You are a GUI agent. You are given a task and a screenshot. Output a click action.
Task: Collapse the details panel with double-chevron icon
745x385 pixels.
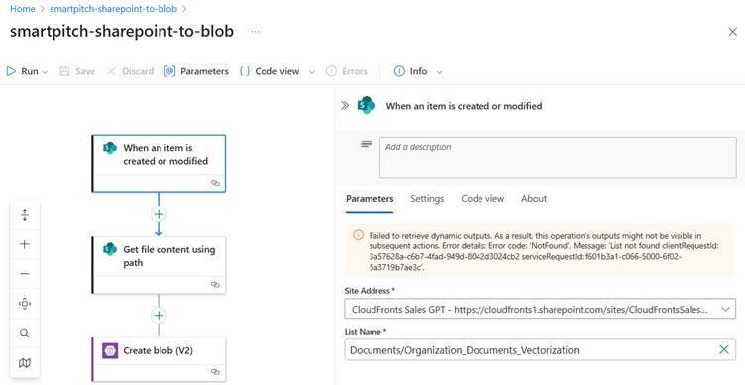coord(345,105)
